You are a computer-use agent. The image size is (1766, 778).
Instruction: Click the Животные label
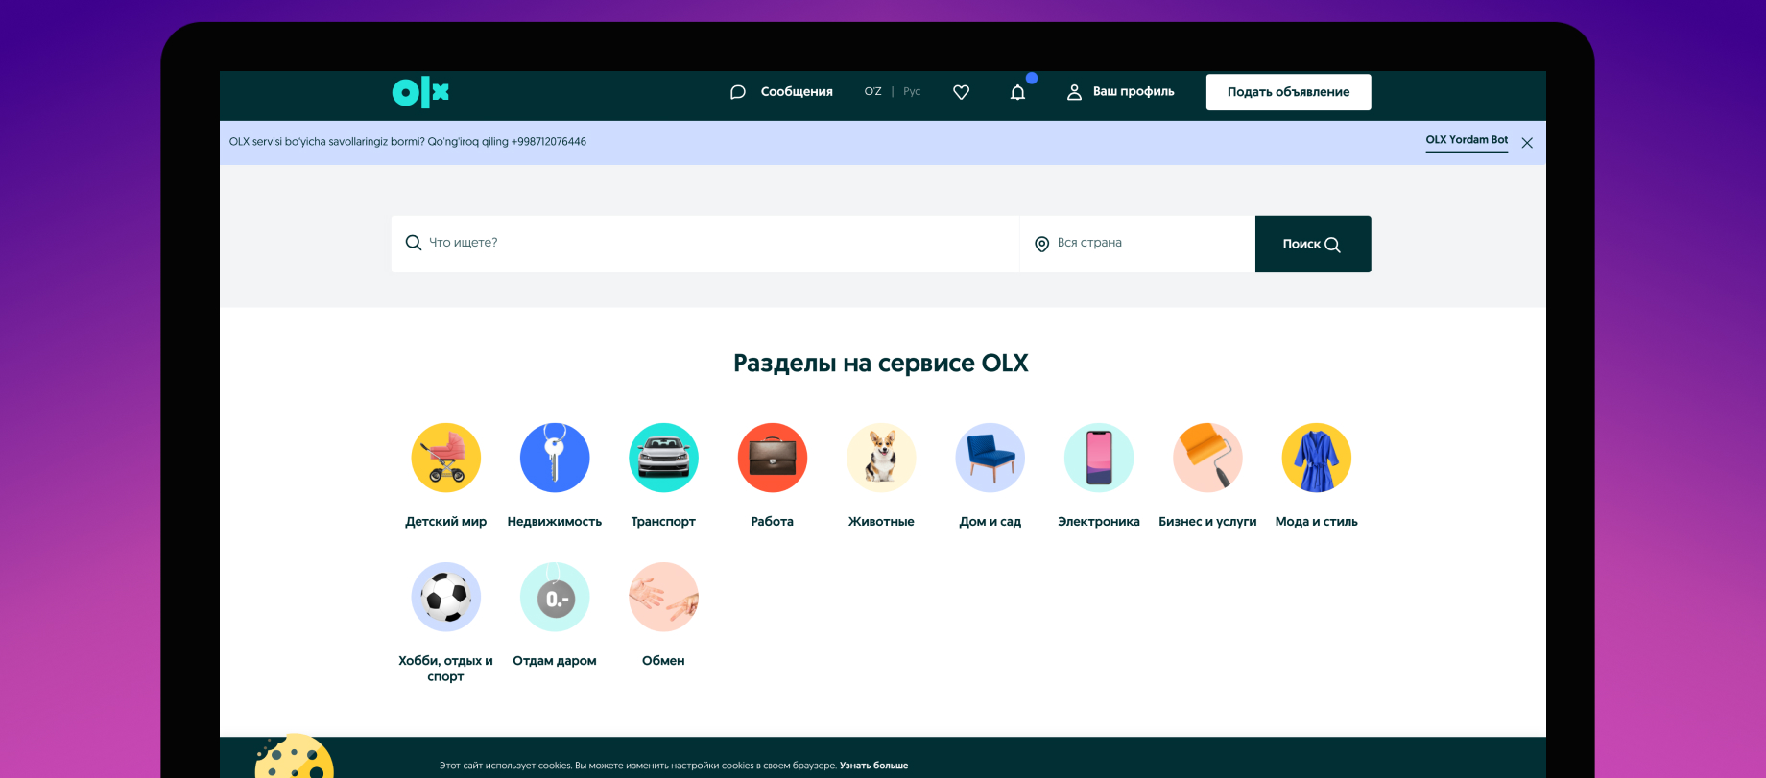[x=881, y=522]
